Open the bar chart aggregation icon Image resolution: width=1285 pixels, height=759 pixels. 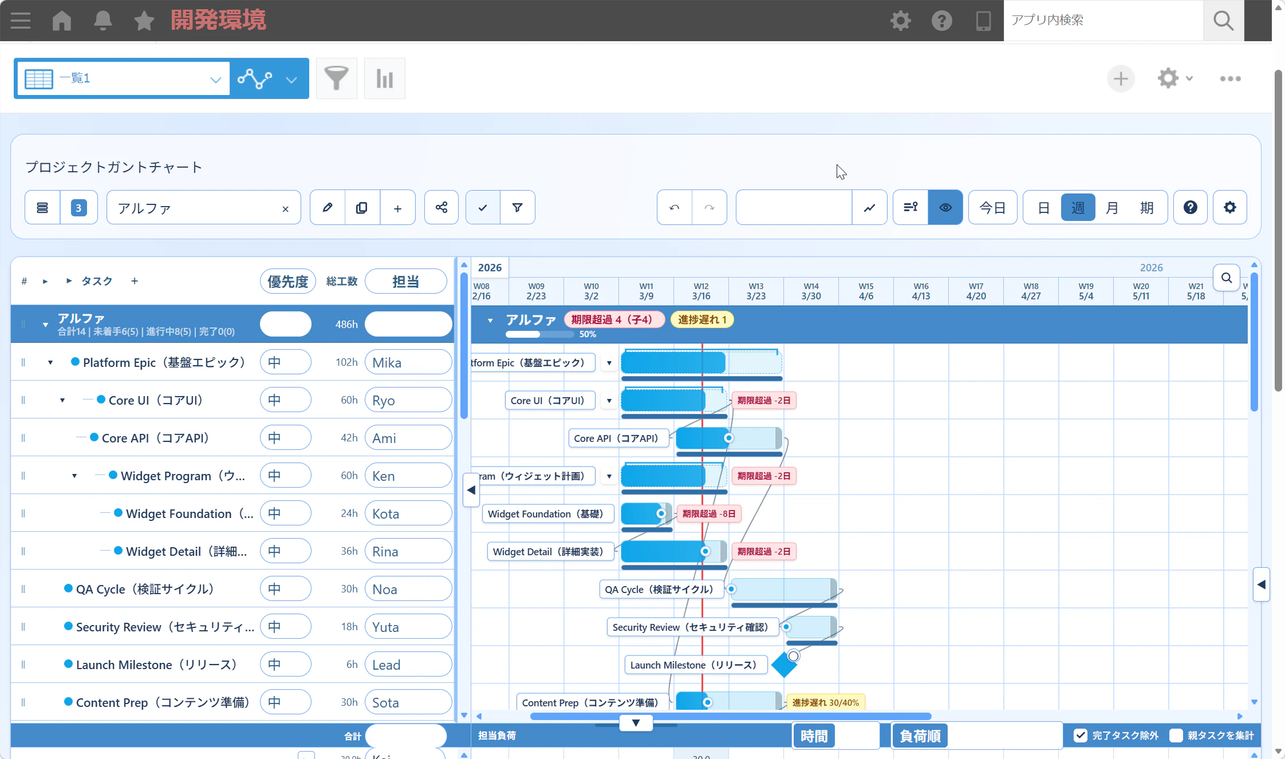click(384, 78)
